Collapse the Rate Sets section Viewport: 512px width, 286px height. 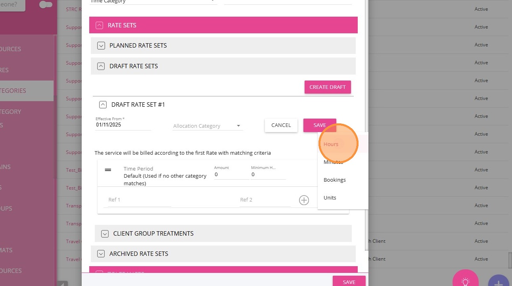[x=99, y=25]
